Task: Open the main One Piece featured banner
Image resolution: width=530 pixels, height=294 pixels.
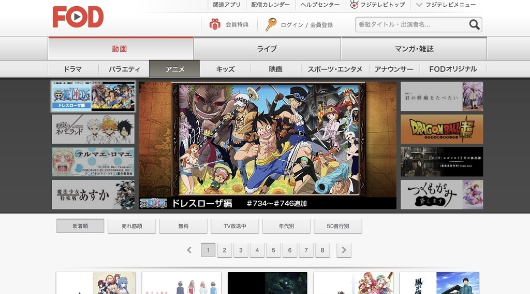Action: tap(268, 145)
